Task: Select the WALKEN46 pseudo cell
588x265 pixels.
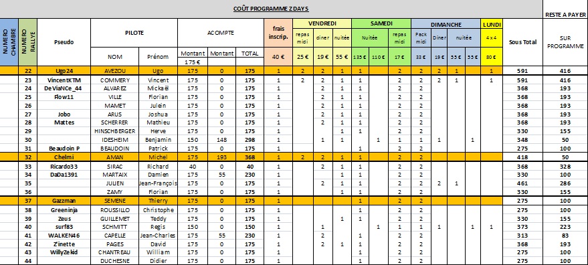Action: (64, 236)
